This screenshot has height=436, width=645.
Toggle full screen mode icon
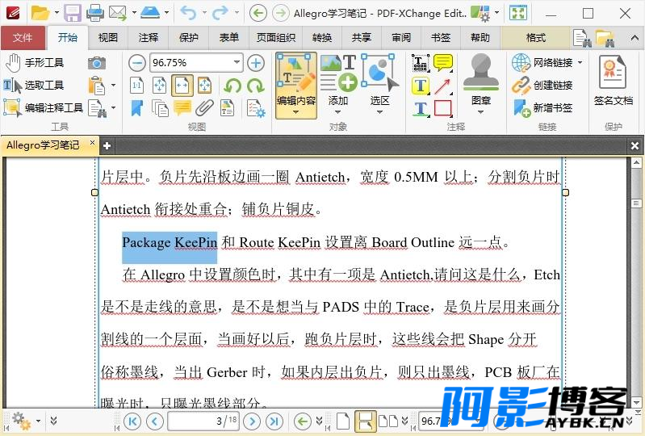point(518,13)
